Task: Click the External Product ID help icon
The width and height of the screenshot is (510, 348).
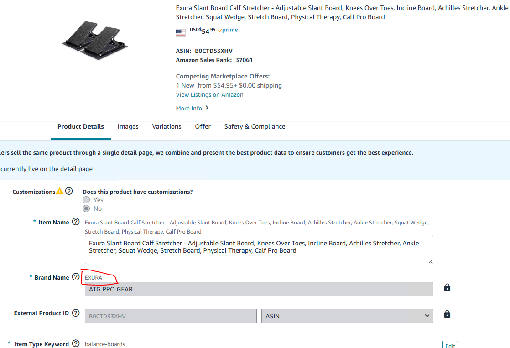Action: click(x=76, y=313)
